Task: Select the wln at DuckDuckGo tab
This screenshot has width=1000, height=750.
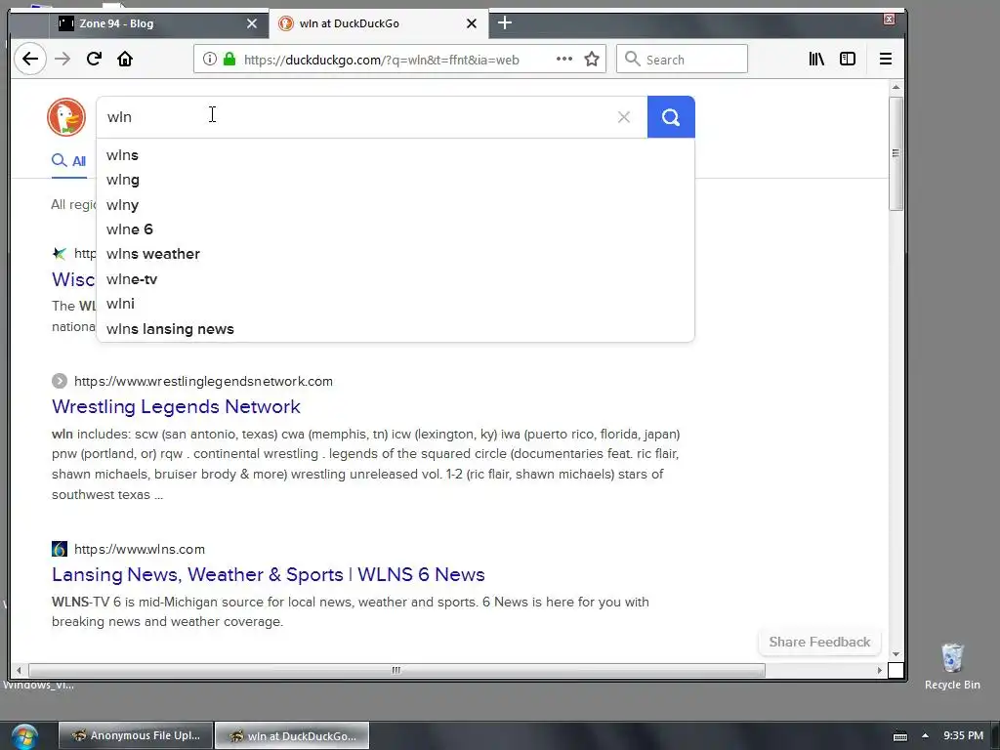Action: tap(379, 23)
